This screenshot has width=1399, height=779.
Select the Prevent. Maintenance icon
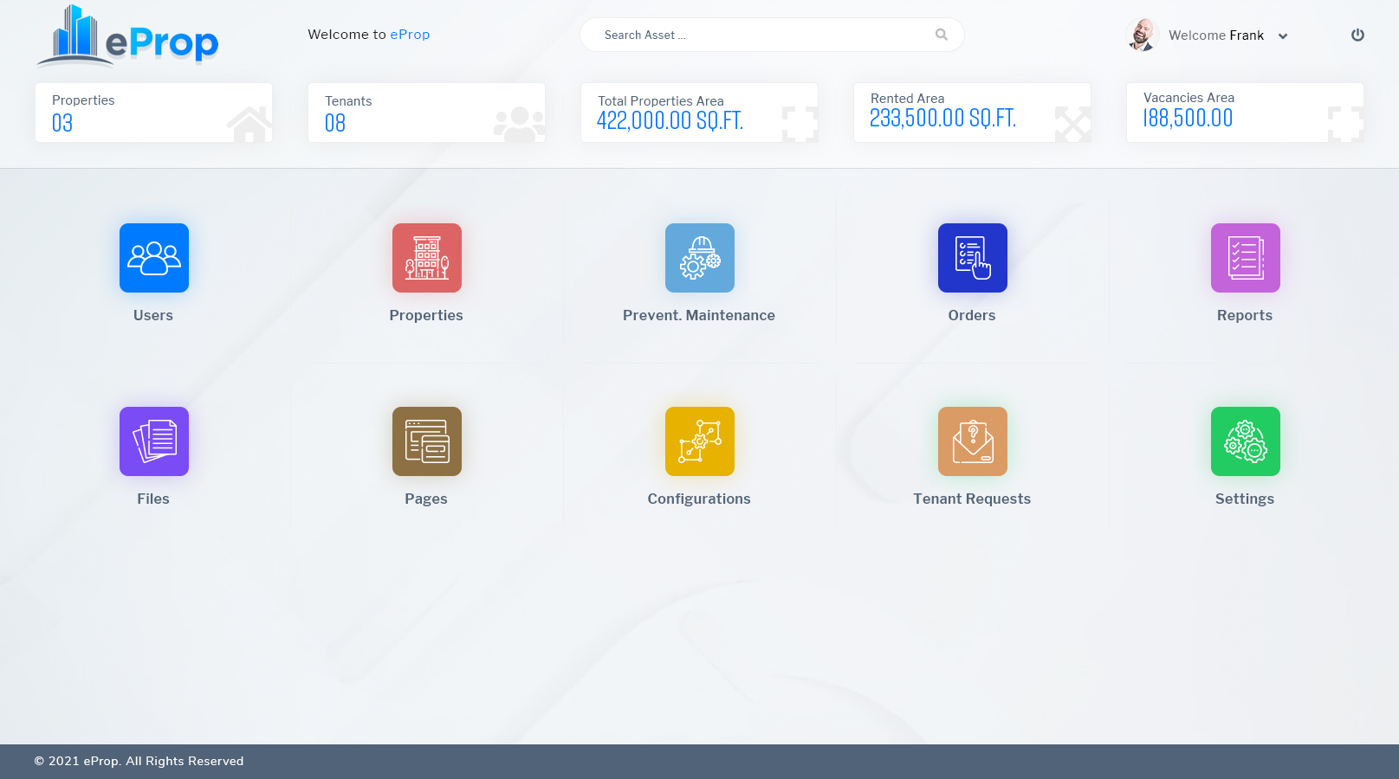pos(699,257)
